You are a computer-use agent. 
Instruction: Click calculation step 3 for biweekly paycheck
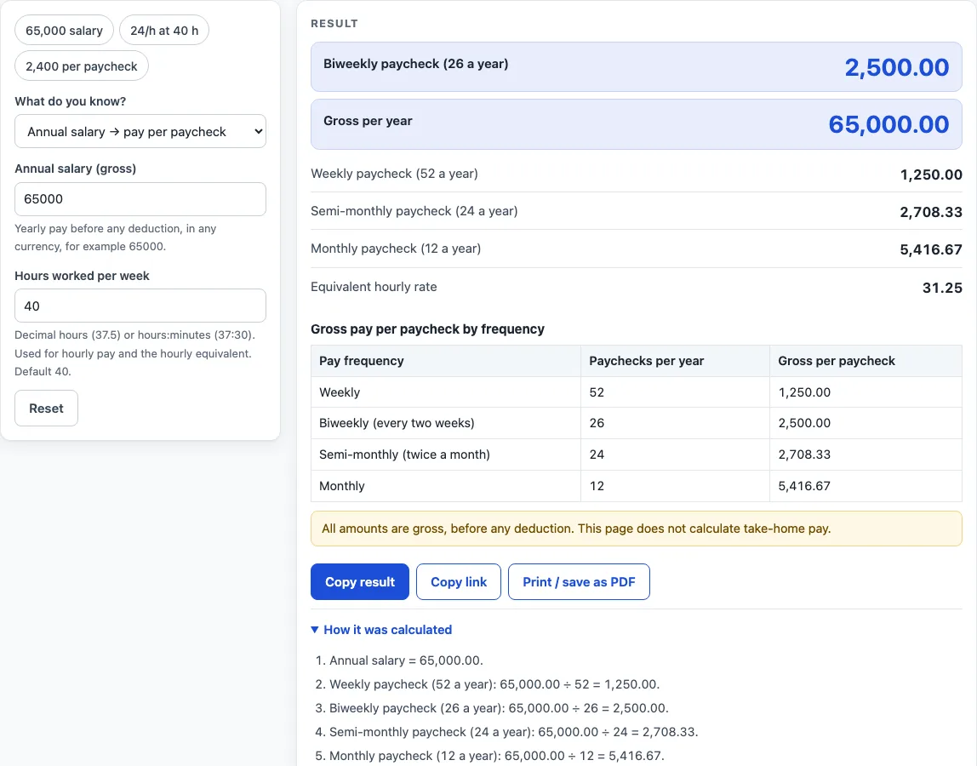click(499, 708)
